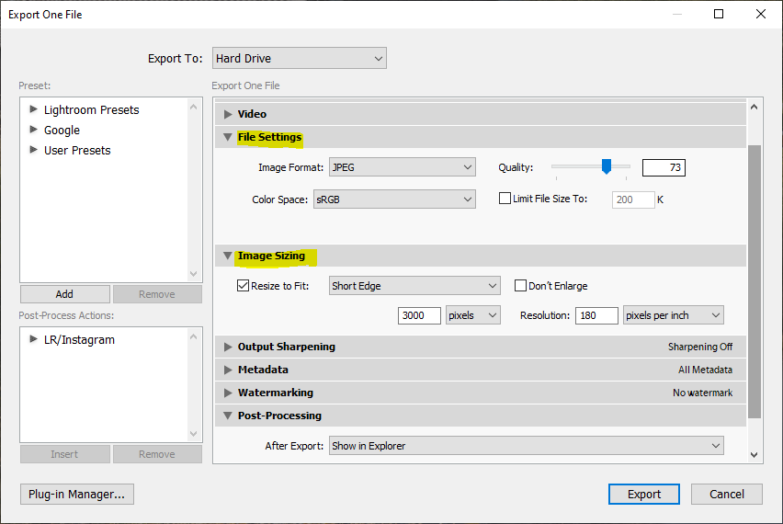
Task: Open the Color Space sRGB dropdown
Action: click(392, 199)
